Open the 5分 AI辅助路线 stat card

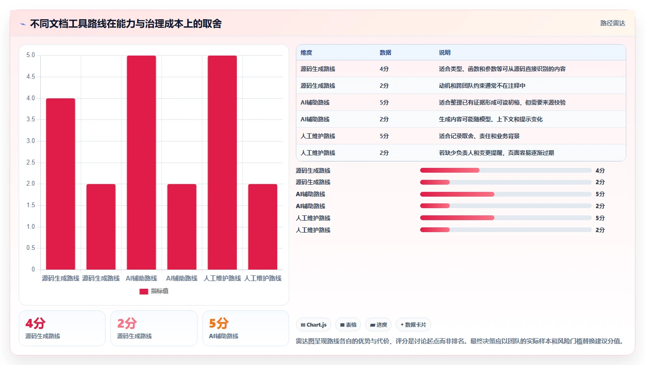tap(246, 328)
